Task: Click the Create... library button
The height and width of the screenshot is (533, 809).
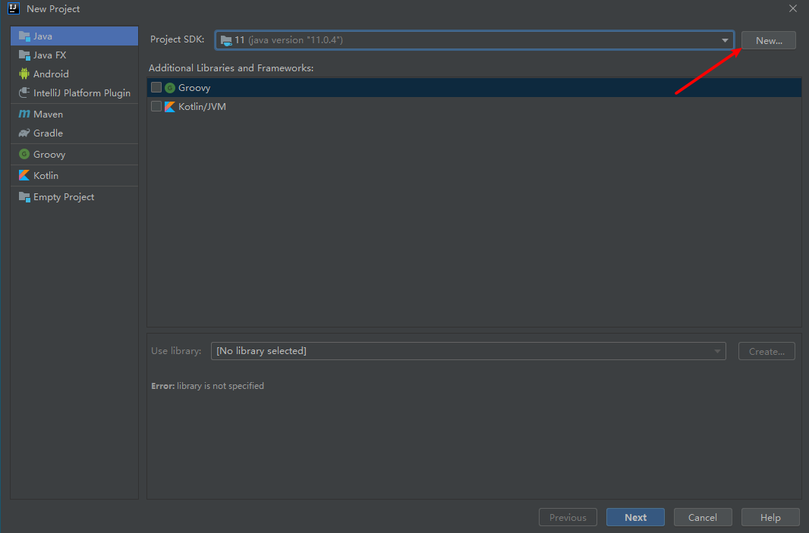Action: tap(767, 351)
